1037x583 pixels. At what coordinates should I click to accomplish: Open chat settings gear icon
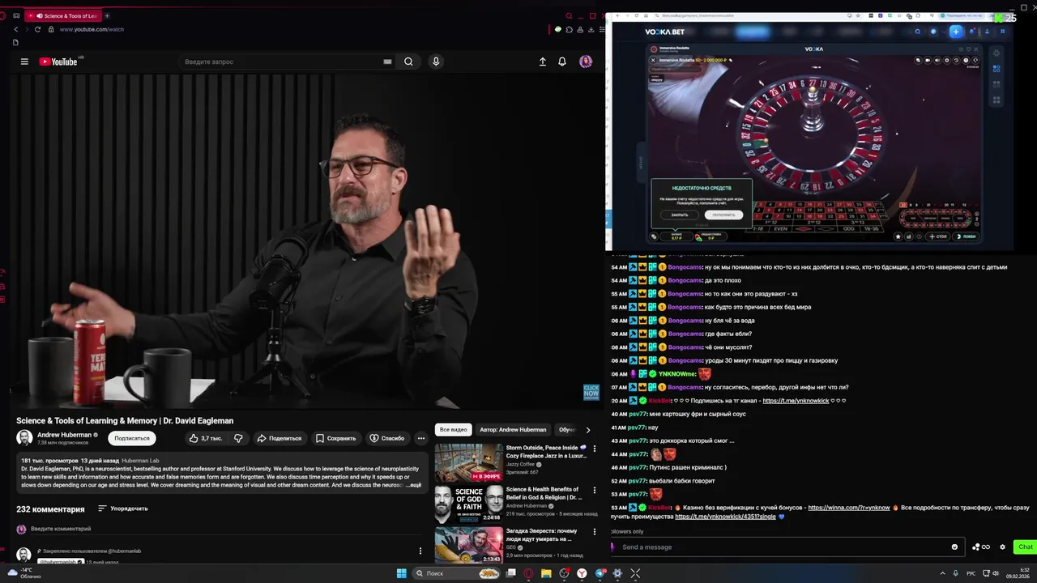(1002, 547)
